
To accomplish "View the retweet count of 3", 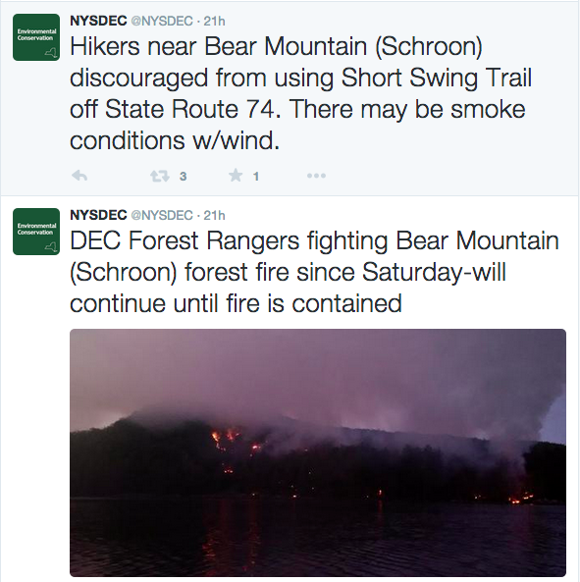I will point(183,177).
